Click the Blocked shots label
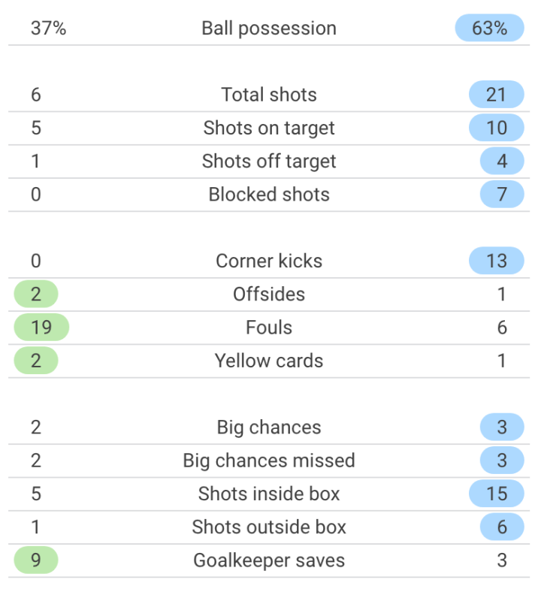 (269, 195)
